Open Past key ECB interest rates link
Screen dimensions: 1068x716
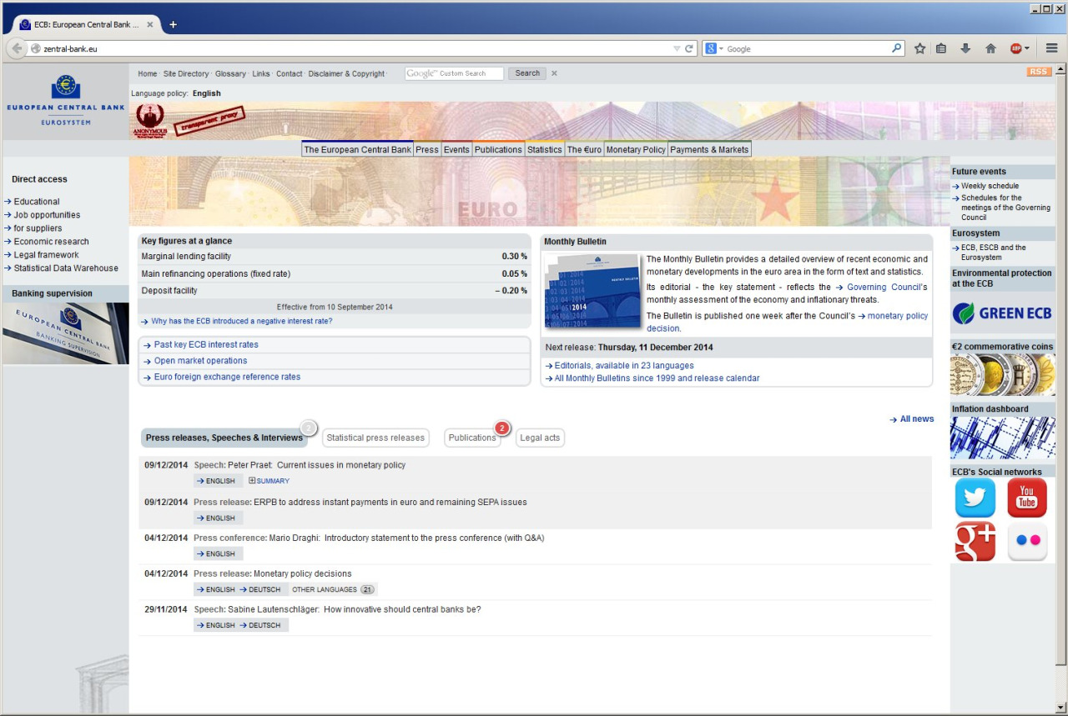click(x=206, y=344)
